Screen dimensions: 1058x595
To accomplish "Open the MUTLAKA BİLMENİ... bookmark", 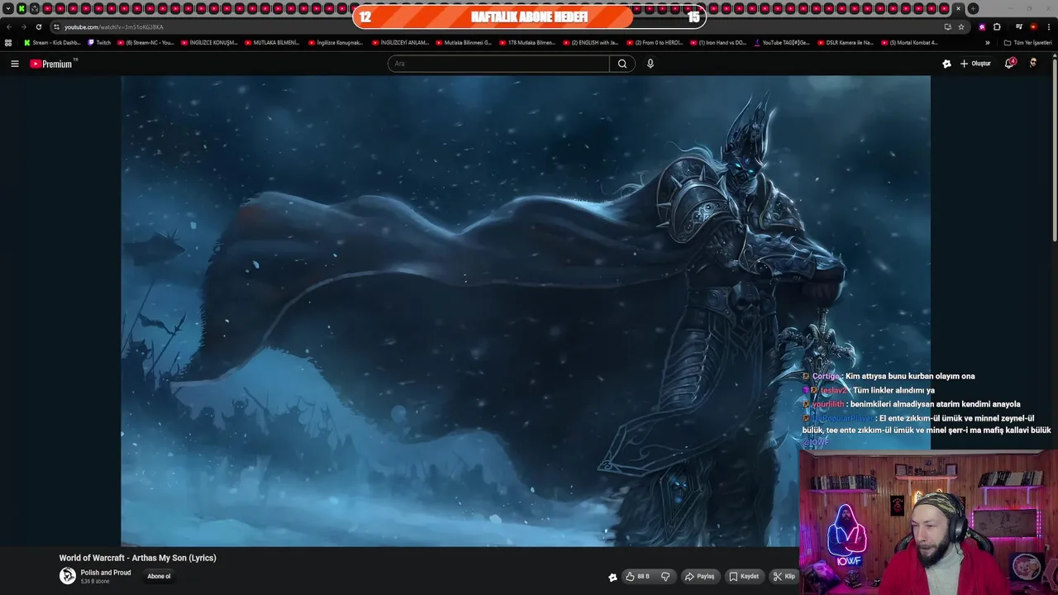I will pyautogui.click(x=272, y=42).
